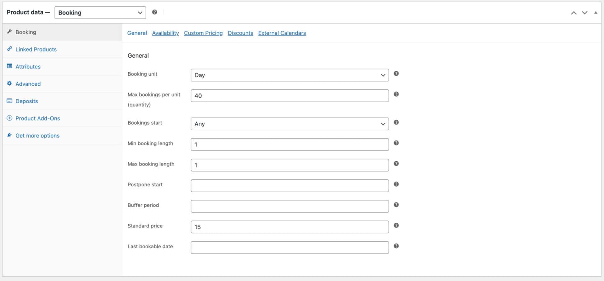
Task: Jump to the Discounts section
Action: click(240, 33)
